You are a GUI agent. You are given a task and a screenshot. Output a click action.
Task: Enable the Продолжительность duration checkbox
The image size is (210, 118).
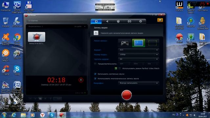coord(95,64)
